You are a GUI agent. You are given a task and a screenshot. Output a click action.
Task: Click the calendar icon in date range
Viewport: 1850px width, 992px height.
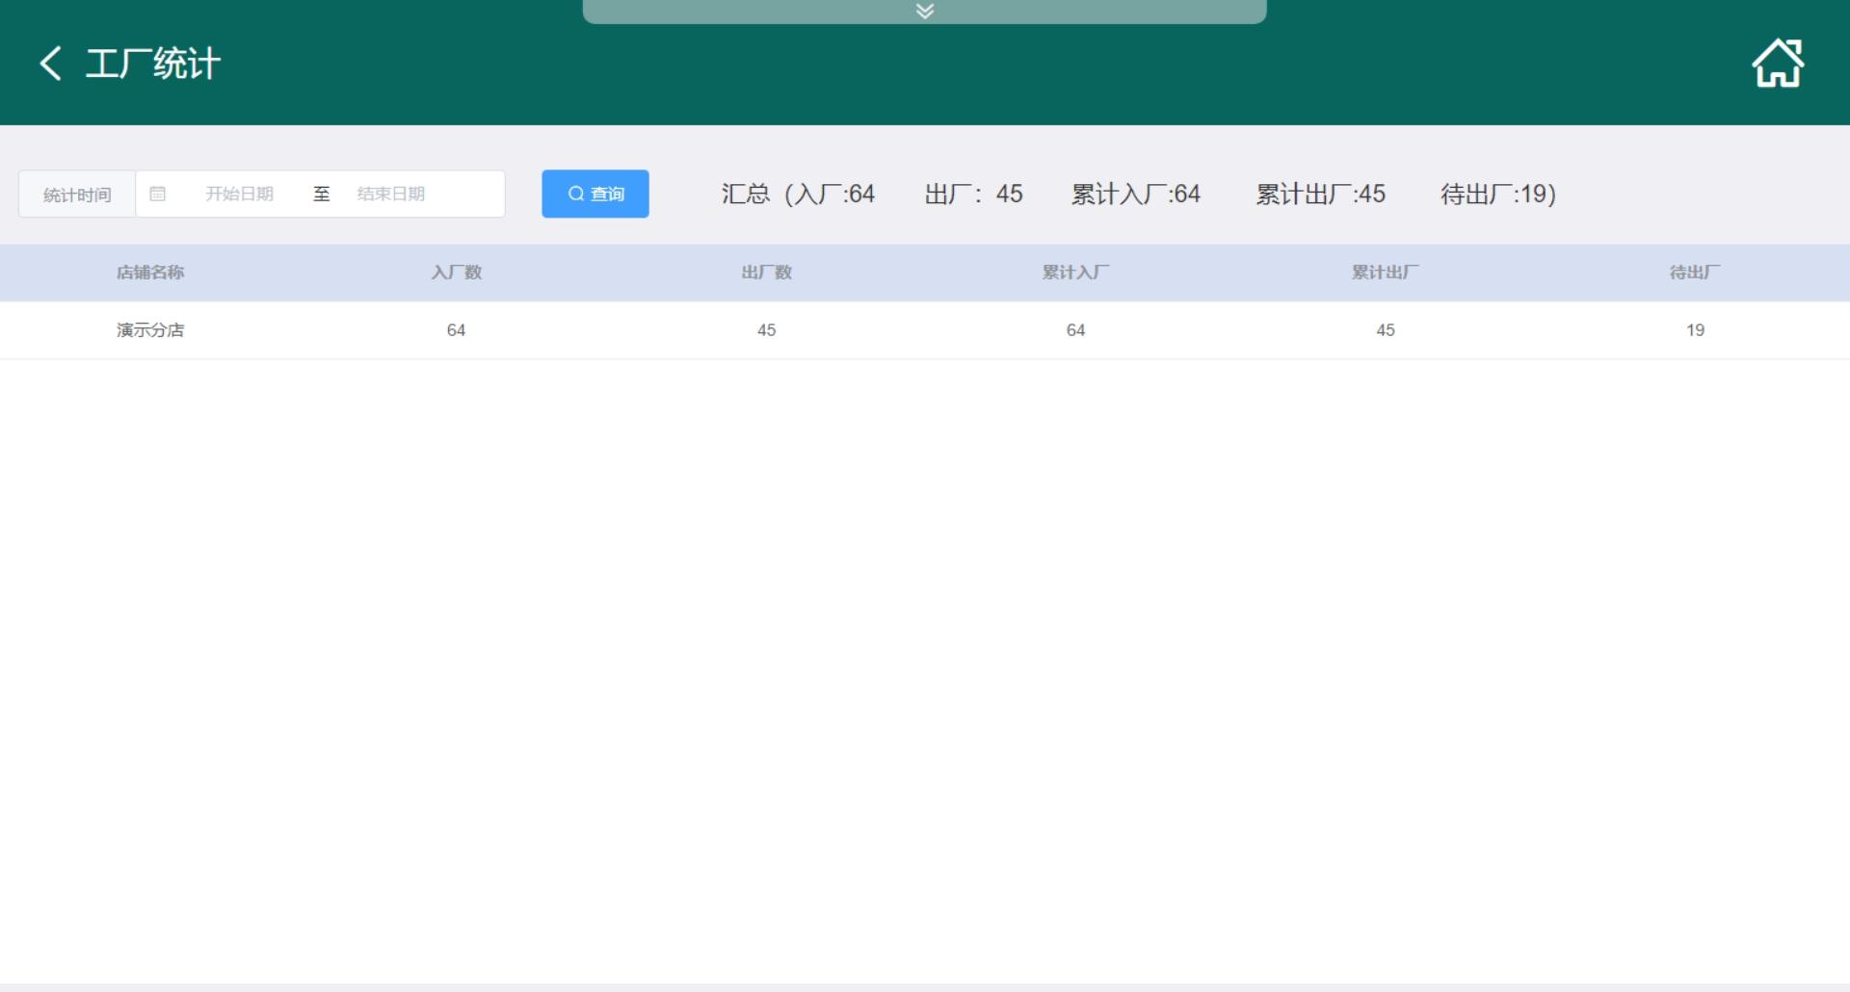[158, 194]
